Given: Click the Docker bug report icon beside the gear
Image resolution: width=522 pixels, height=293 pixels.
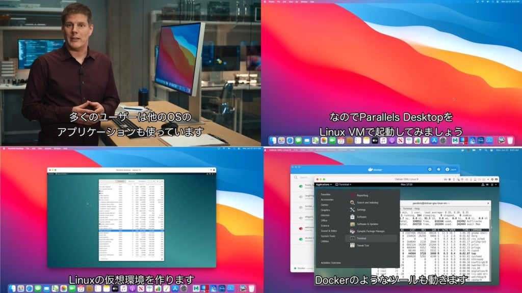Looking at the screenshot, I should pyautogui.click(x=438, y=169).
